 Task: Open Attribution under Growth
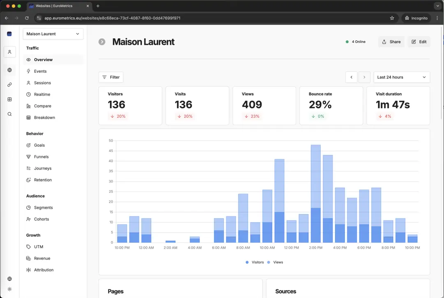(x=53, y=270)
